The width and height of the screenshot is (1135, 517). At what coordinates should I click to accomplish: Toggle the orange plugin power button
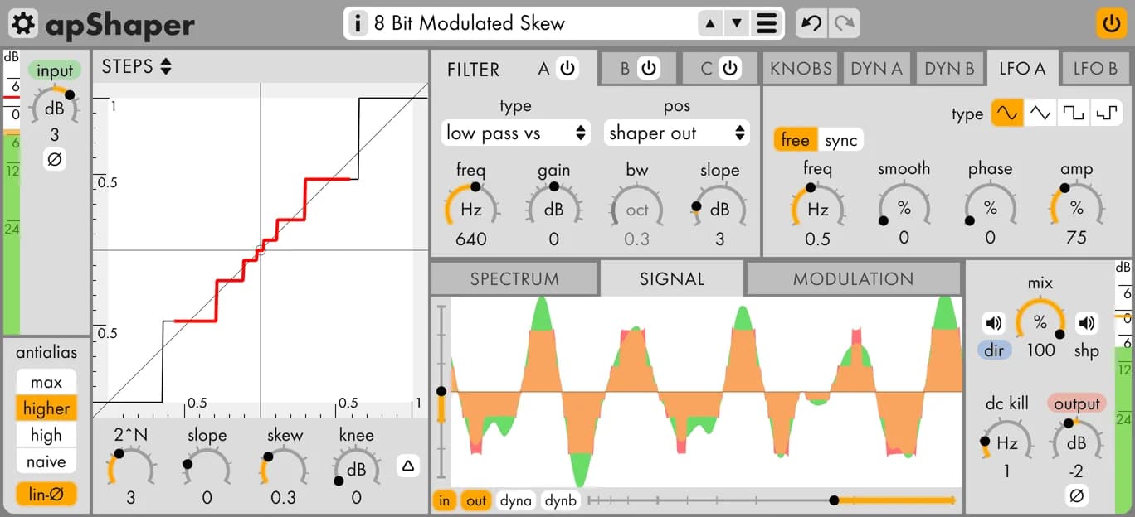[1111, 22]
